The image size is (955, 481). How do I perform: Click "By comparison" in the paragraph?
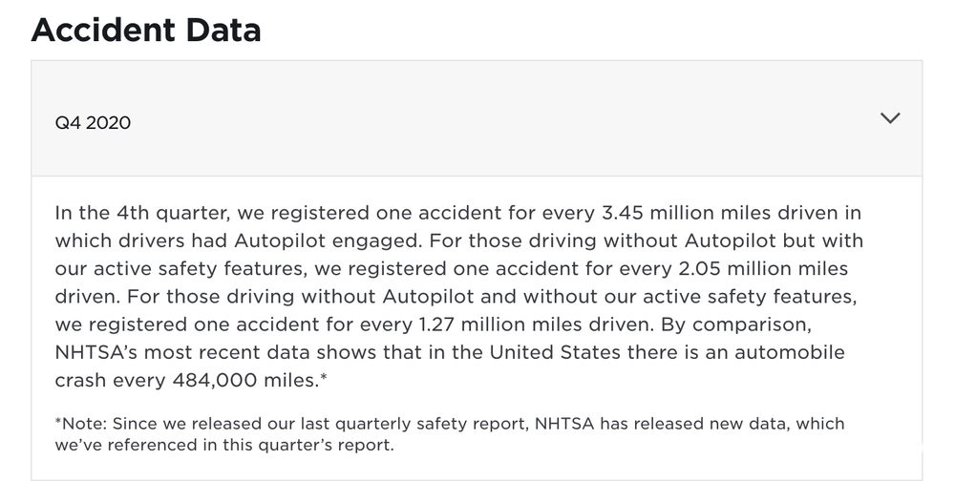pyautogui.click(x=735, y=324)
